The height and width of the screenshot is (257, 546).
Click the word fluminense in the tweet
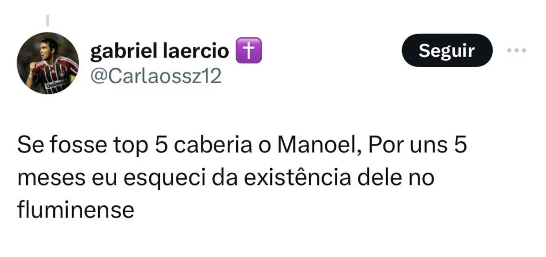[75, 210]
